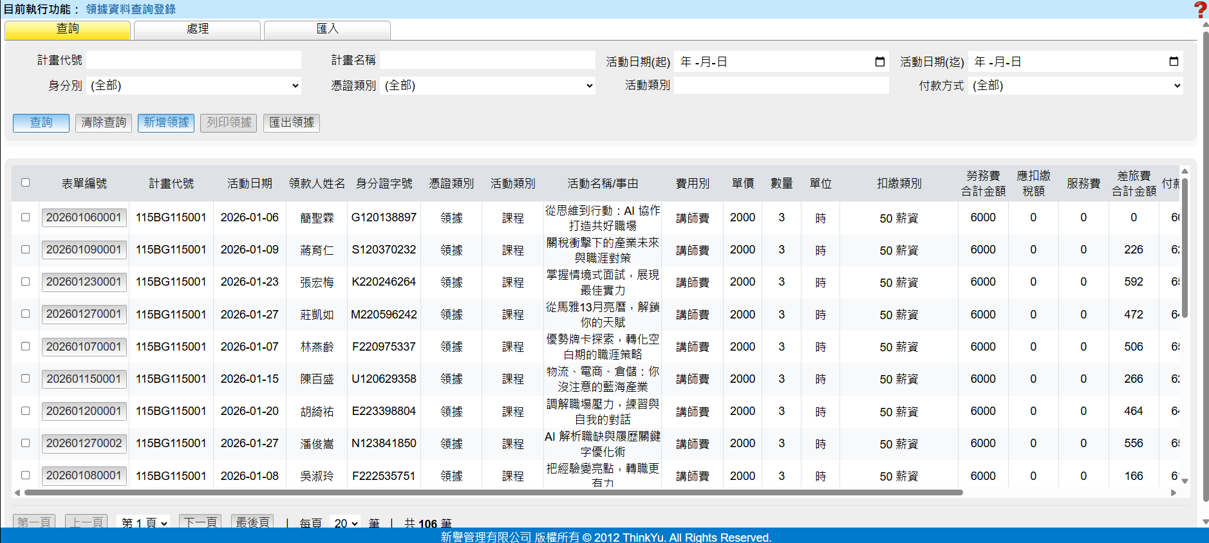Open form 202601270002
Viewport: 1209px width, 543px height.
point(84,443)
